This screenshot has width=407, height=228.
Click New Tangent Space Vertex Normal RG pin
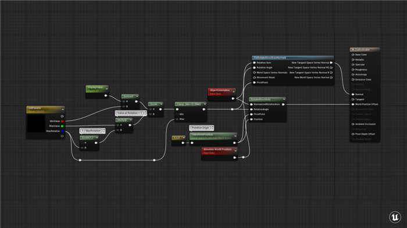pos(331,67)
